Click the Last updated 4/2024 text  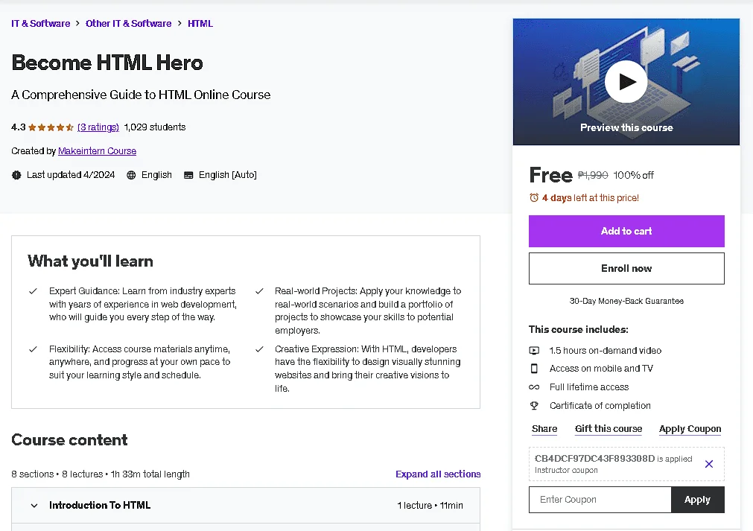[x=71, y=175]
